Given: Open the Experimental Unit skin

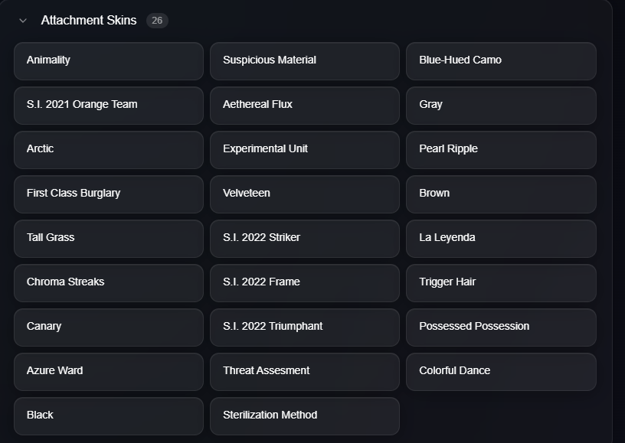Looking at the screenshot, I should [x=304, y=149].
